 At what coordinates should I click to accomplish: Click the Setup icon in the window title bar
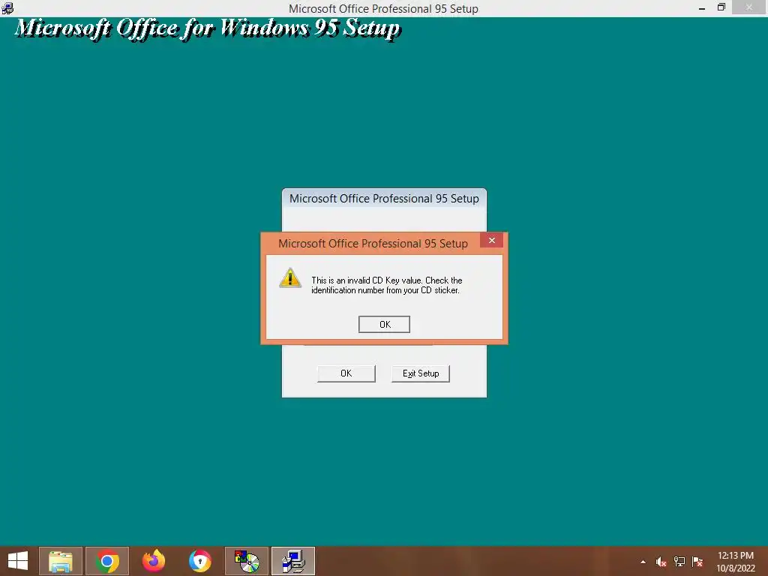7,7
